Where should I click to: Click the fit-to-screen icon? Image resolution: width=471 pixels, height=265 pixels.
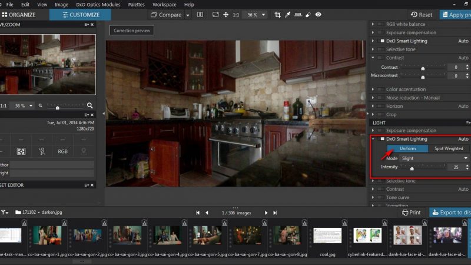tap(215, 15)
